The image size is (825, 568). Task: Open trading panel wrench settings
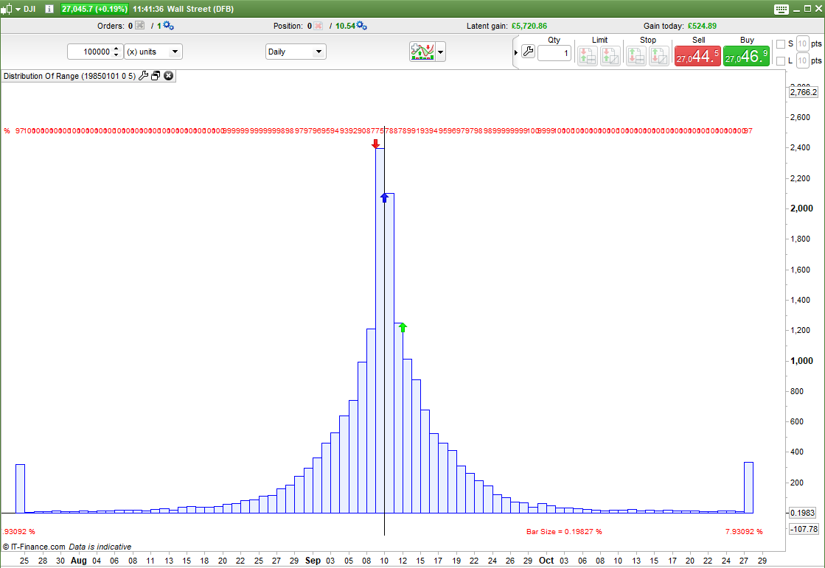pos(528,52)
